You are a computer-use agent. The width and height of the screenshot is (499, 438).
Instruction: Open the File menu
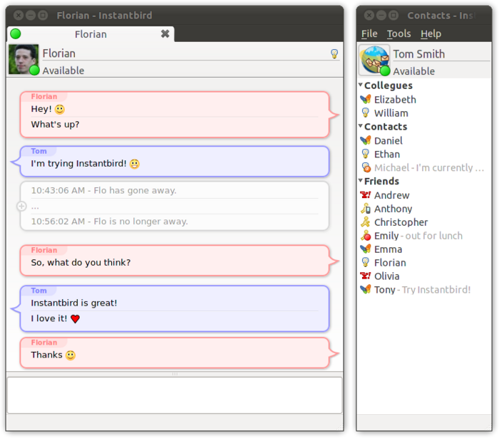[369, 33]
